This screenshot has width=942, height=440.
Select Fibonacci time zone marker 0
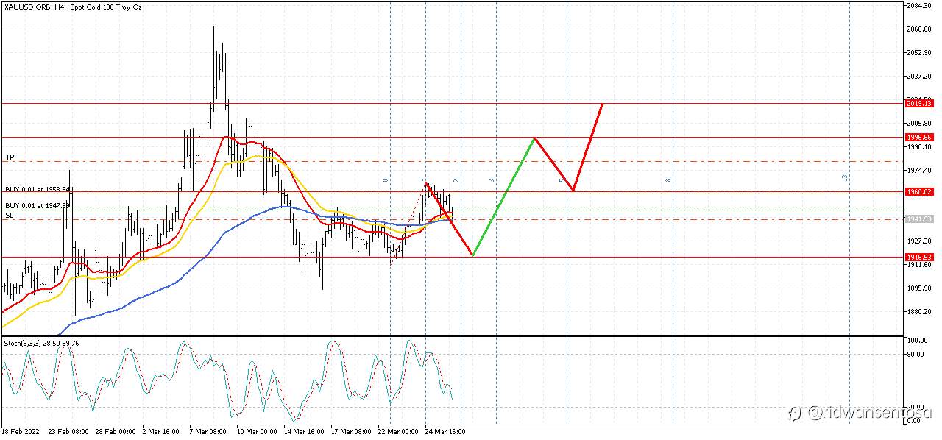385,180
